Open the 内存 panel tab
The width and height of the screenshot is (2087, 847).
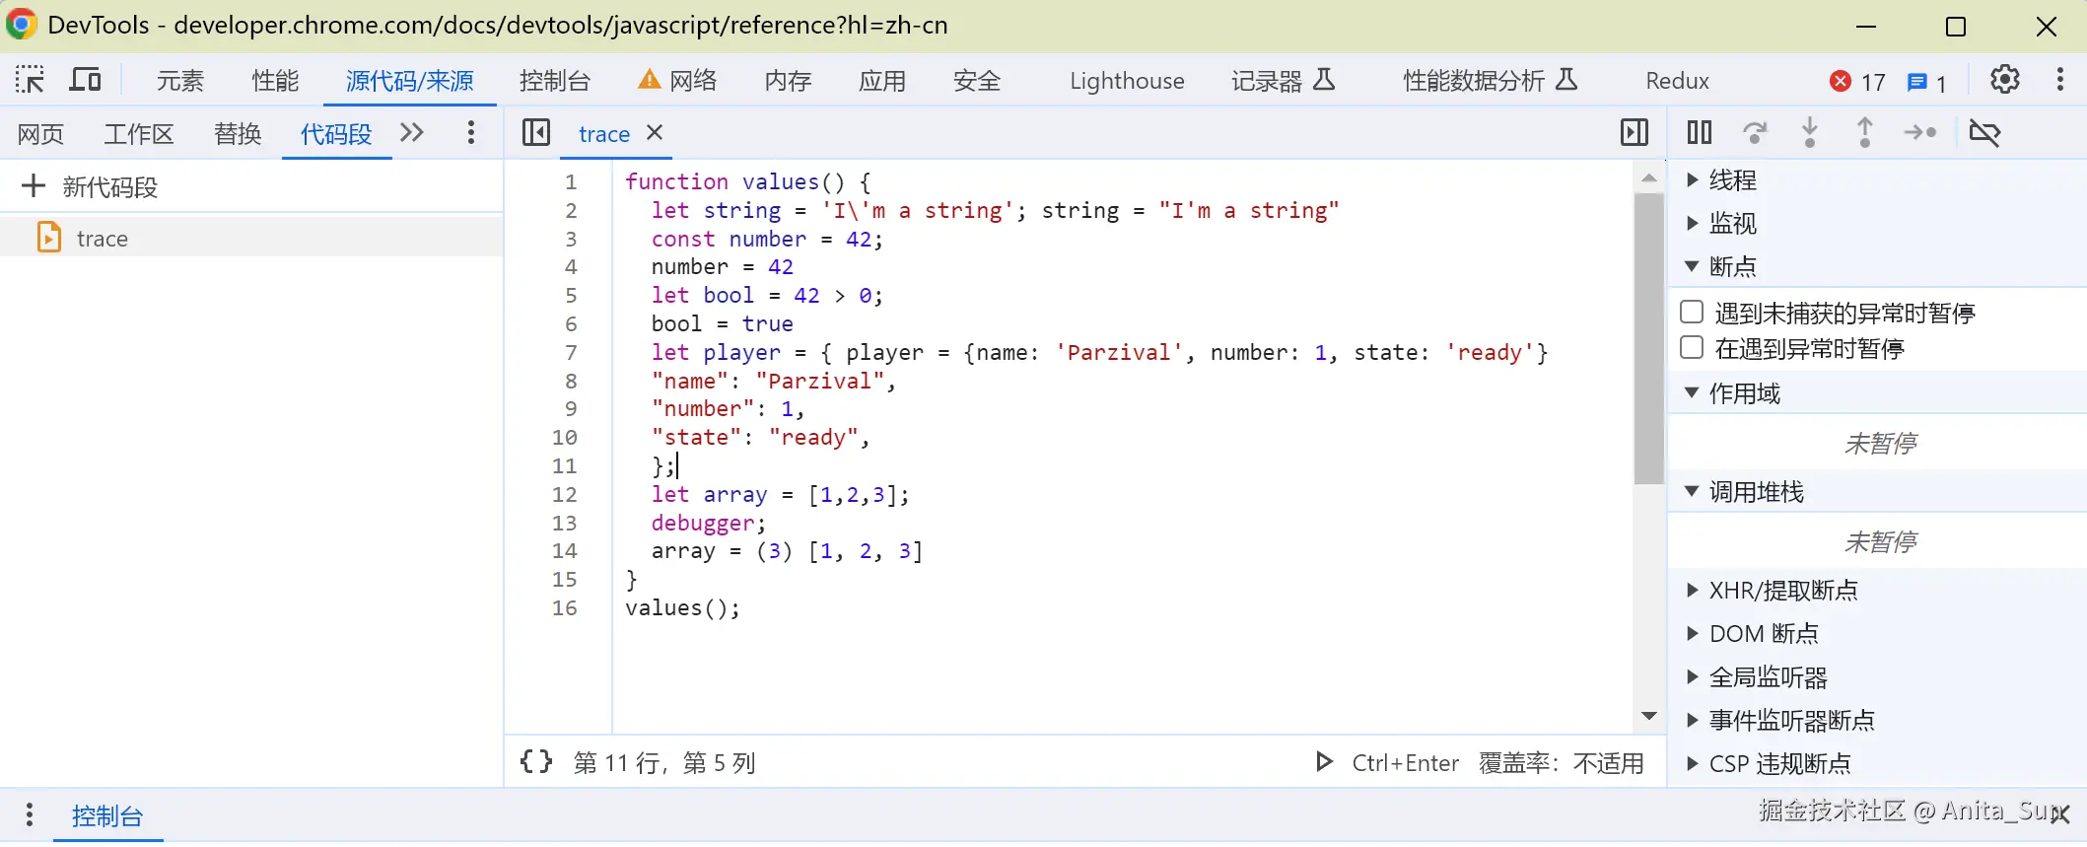point(788,81)
